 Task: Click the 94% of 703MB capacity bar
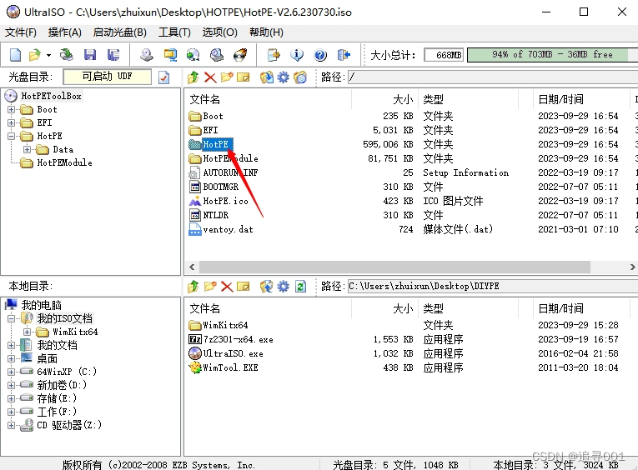[x=553, y=55]
